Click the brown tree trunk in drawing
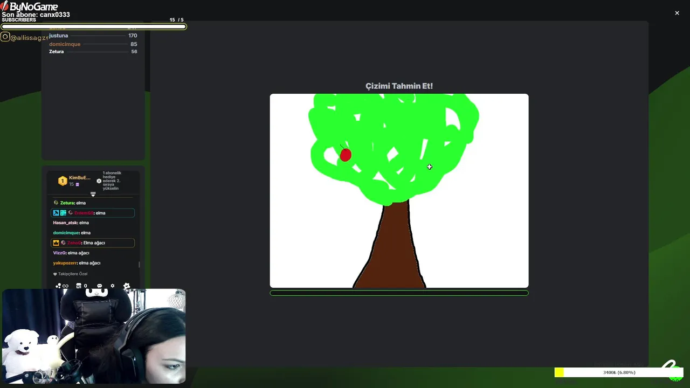This screenshot has height=388, width=690. tap(394, 248)
